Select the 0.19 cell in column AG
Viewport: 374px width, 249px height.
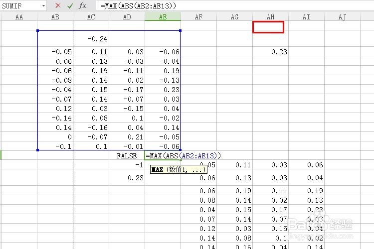point(234,190)
